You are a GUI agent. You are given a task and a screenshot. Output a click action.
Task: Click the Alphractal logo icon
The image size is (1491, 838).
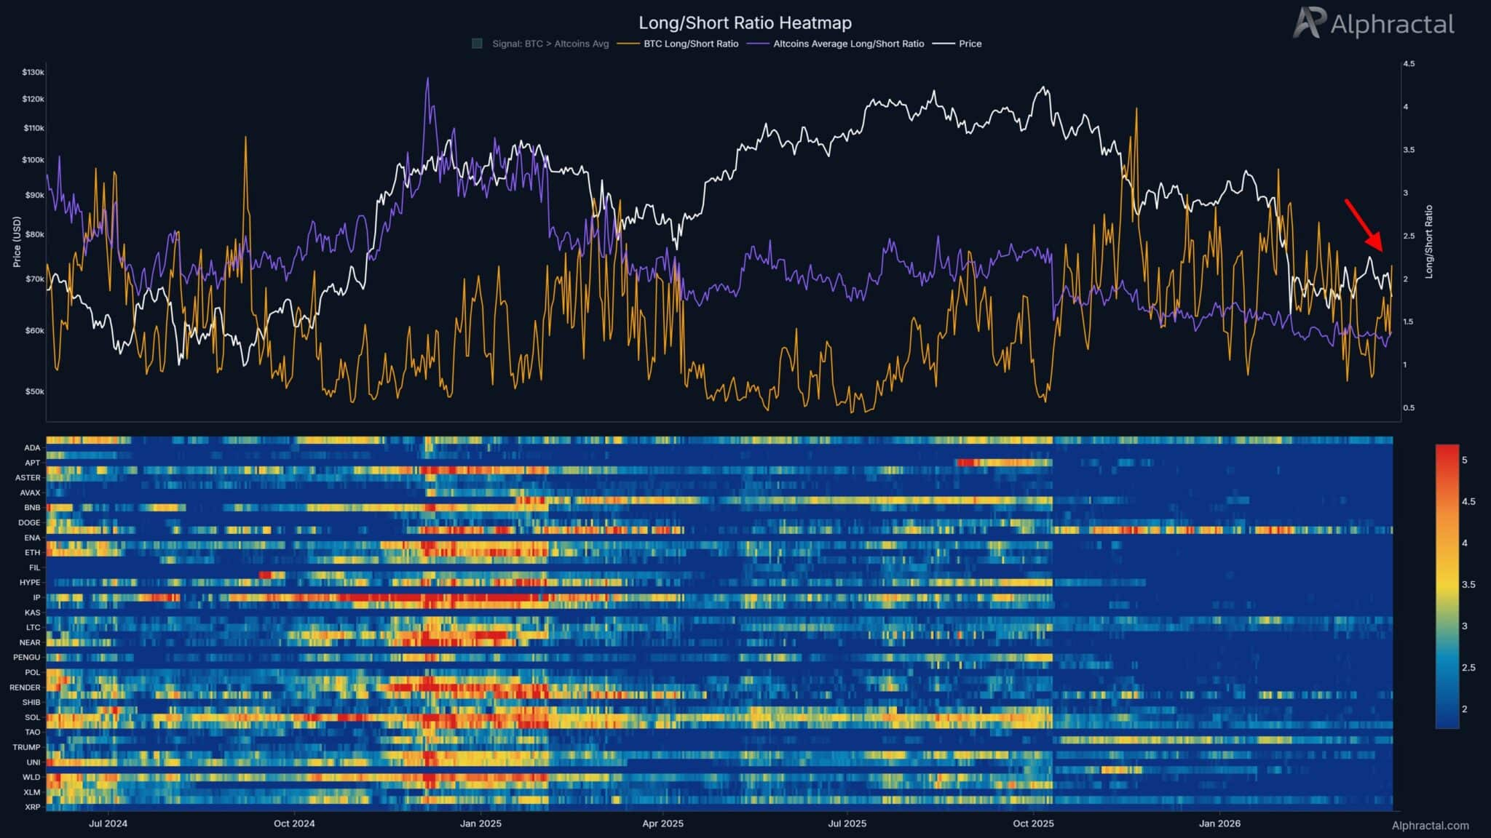click(1309, 23)
